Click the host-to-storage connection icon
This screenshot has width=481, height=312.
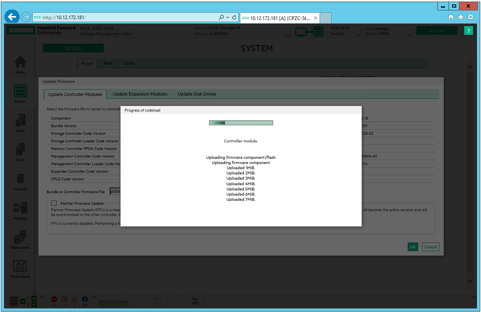tap(309, 31)
